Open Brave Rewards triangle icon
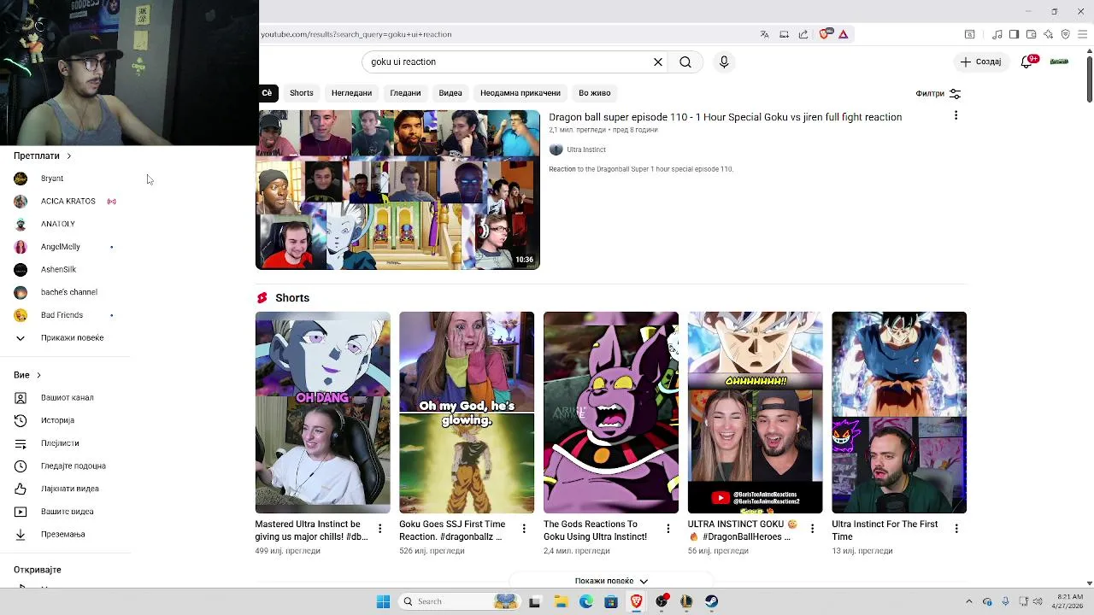The height and width of the screenshot is (615, 1094). coord(843,34)
